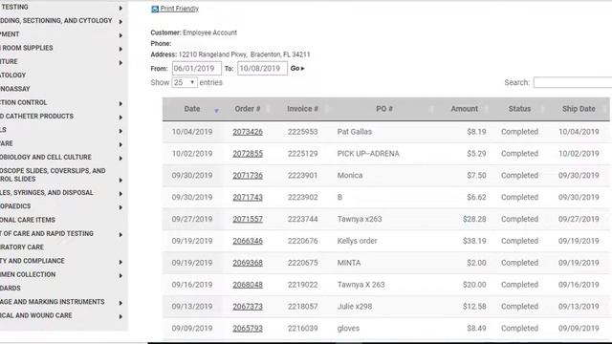This screenshot has height=344, width=612.
Task: Click PO entry Pat Gallas
Action: [355, 132]
